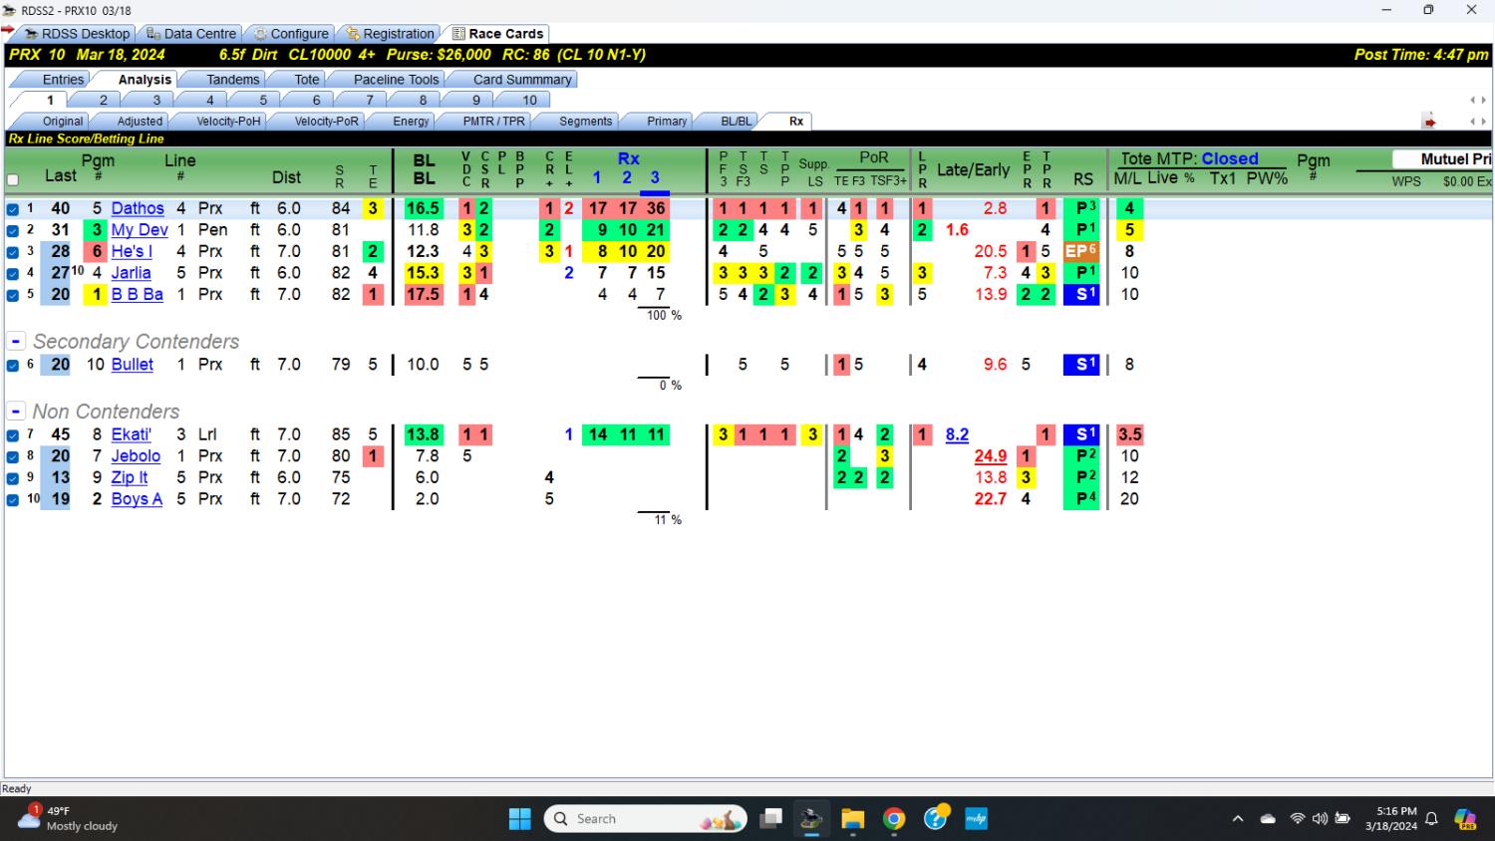Open the Ekati' horse link
1495x841 pixels.
[x=132, y=434]
